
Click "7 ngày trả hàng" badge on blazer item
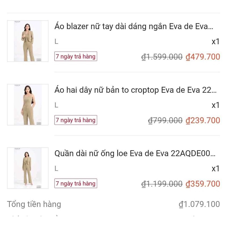coord(76,56)
